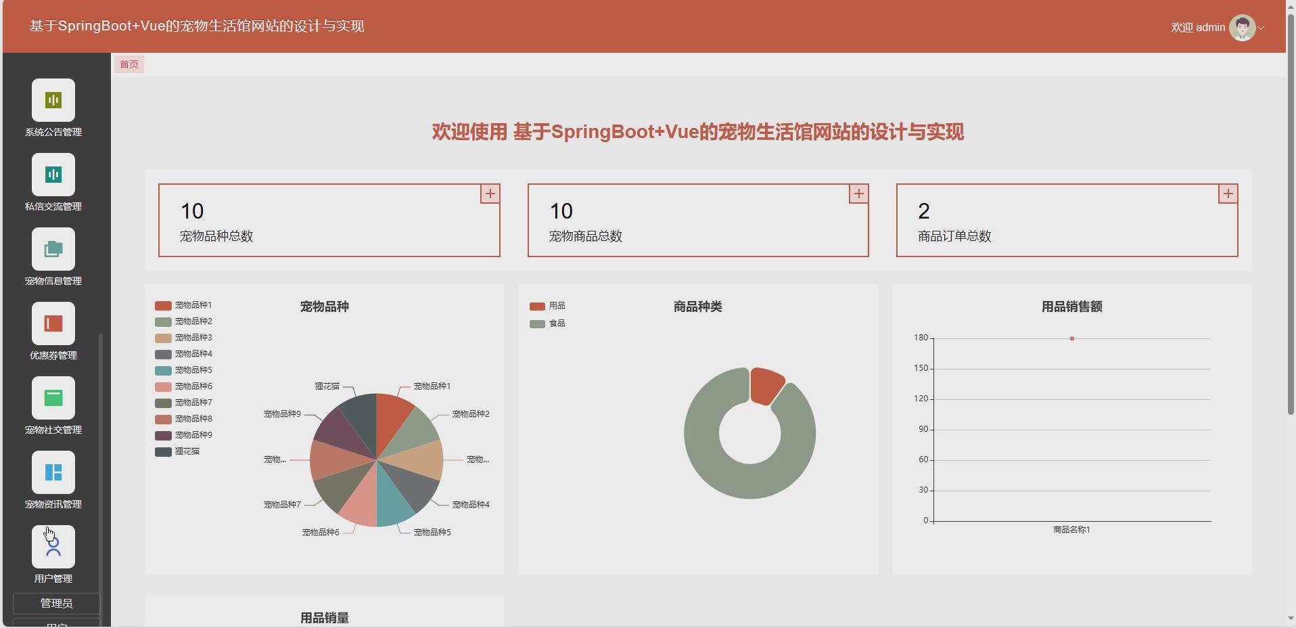This screenshot has height=628, width=1296.
Task: Toggle 宠物品种9 legend entry
Action: click(183, 435)
